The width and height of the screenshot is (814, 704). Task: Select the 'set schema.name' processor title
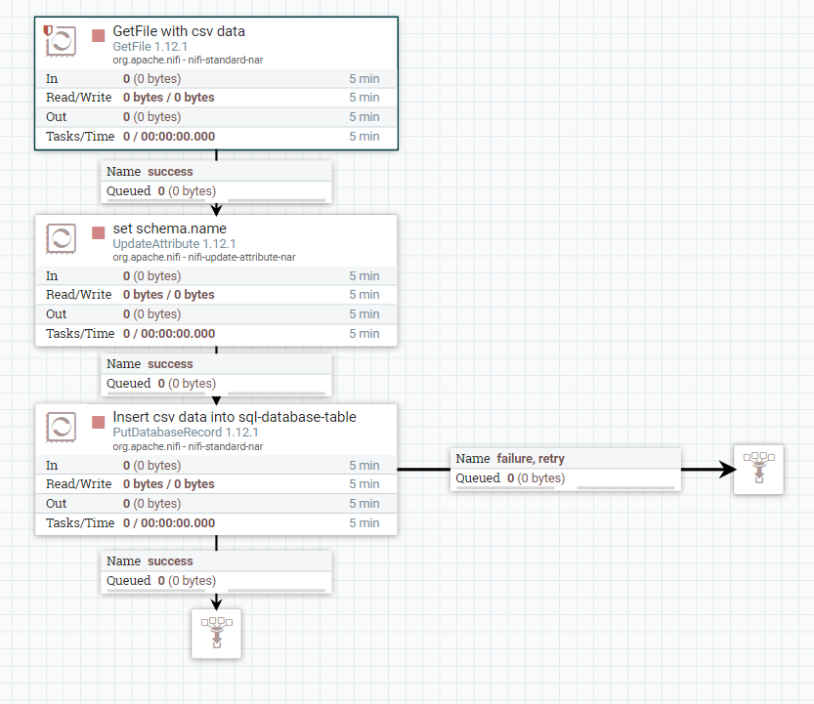click(x=169, y=228)
